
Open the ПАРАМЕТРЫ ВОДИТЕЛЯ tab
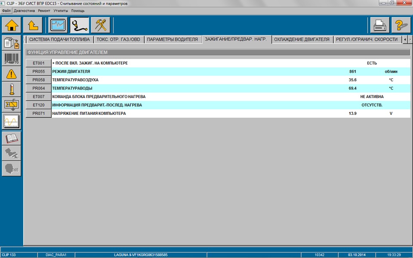(172, 40)
